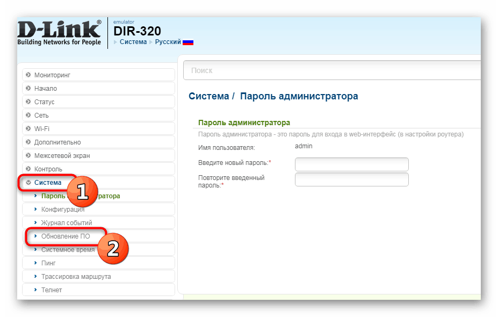Expand the Wi-Fi section arrow icon

pyautogui.click(x=28, y=128)
